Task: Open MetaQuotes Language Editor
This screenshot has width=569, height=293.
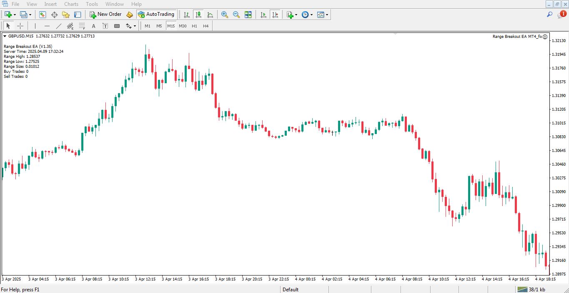Action: click(129, 14)
